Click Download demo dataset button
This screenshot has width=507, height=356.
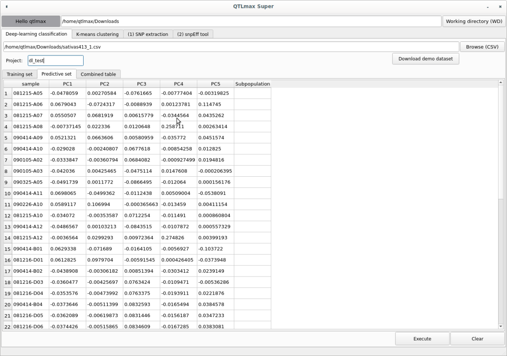(x=425, y=59)
